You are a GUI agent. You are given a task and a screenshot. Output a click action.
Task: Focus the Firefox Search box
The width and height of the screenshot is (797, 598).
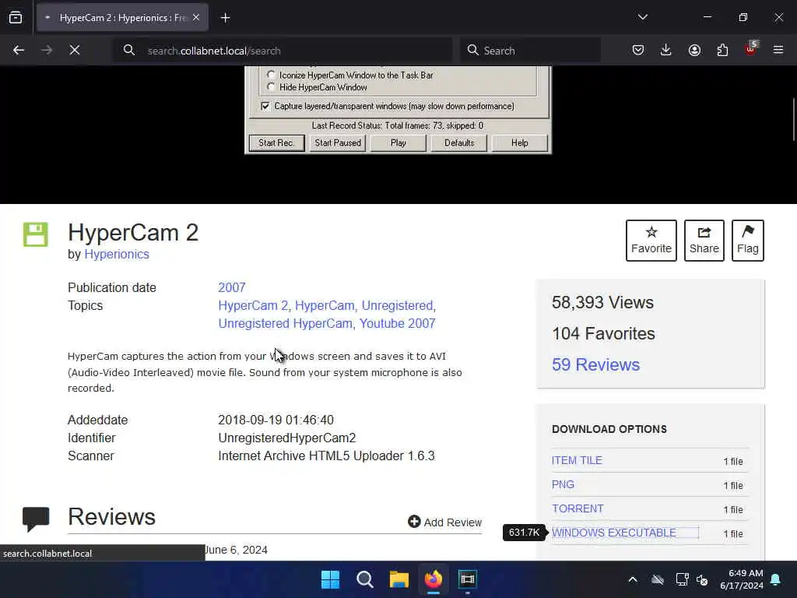pyautogui.click(x=530, y=51)
